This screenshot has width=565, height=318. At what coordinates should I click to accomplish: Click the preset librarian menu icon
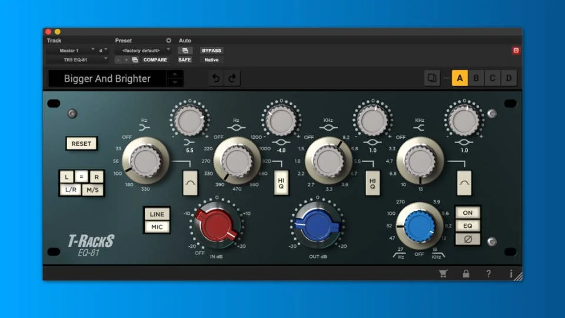pos(169,41)
